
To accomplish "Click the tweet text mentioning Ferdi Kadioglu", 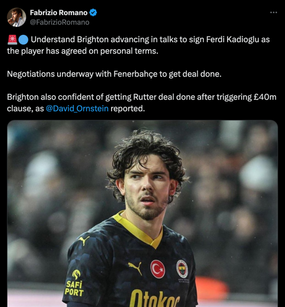I will point(138,45).
